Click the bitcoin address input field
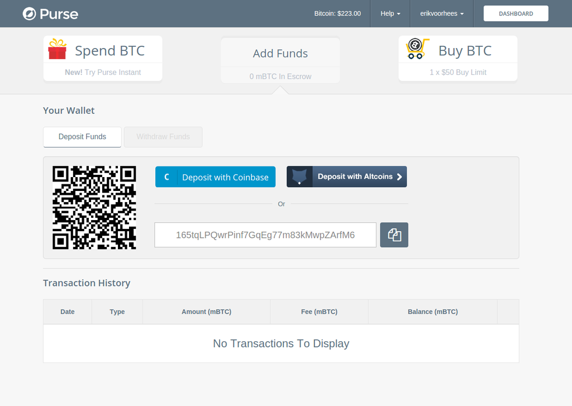The image size is (572, 406). click(x=265, y=235)
